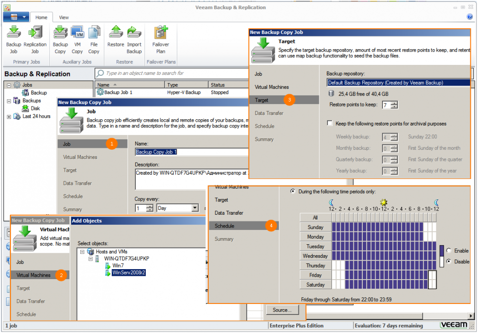Click the Backups node icon in tree
Image resolution: width=478 pixels, height=334 pixels.
coord(17,101)
